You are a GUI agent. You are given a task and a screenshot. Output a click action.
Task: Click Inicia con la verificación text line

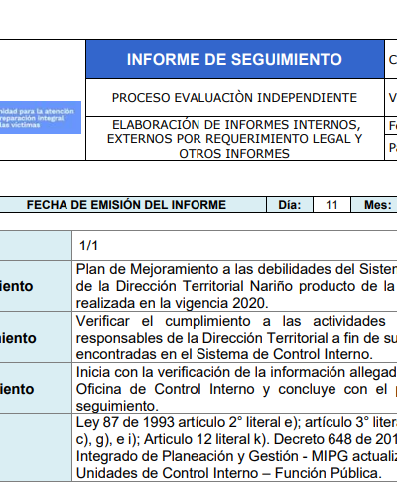[236, 372]
